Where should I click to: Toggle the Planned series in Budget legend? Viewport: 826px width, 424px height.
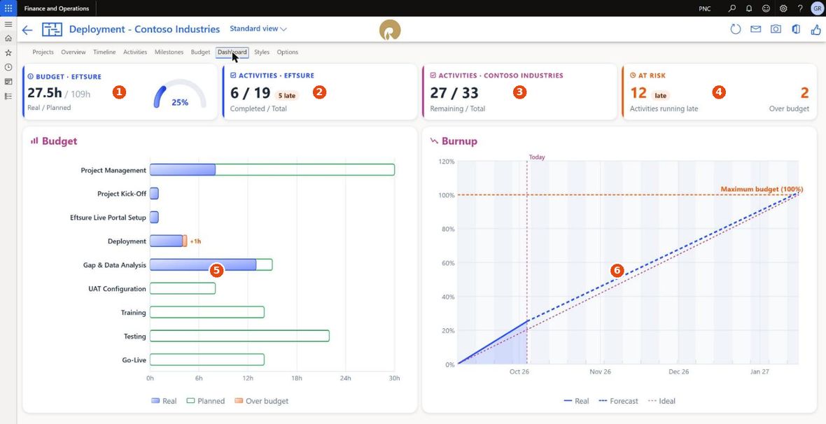click(x=206, y=401)
